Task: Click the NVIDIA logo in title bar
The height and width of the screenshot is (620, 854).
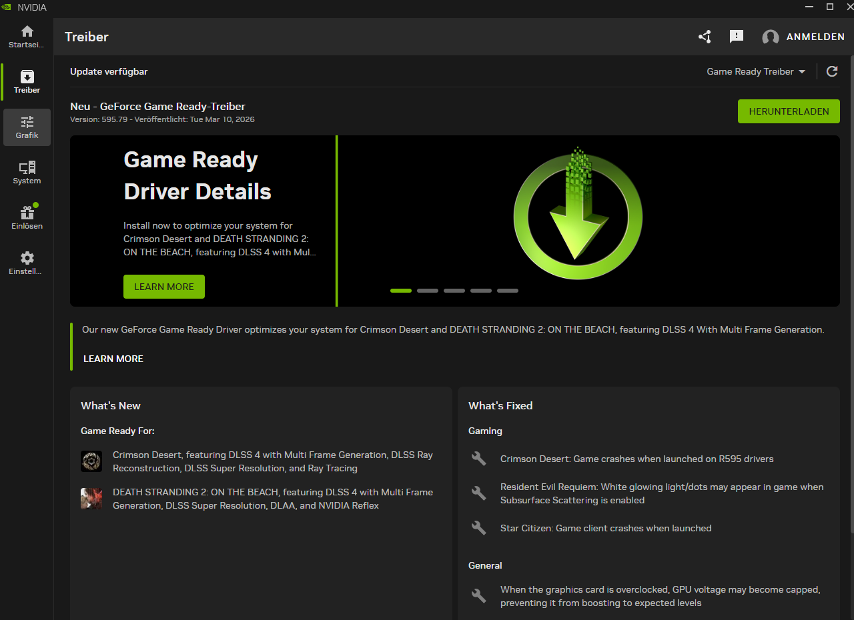Action: tap(7, 7)
